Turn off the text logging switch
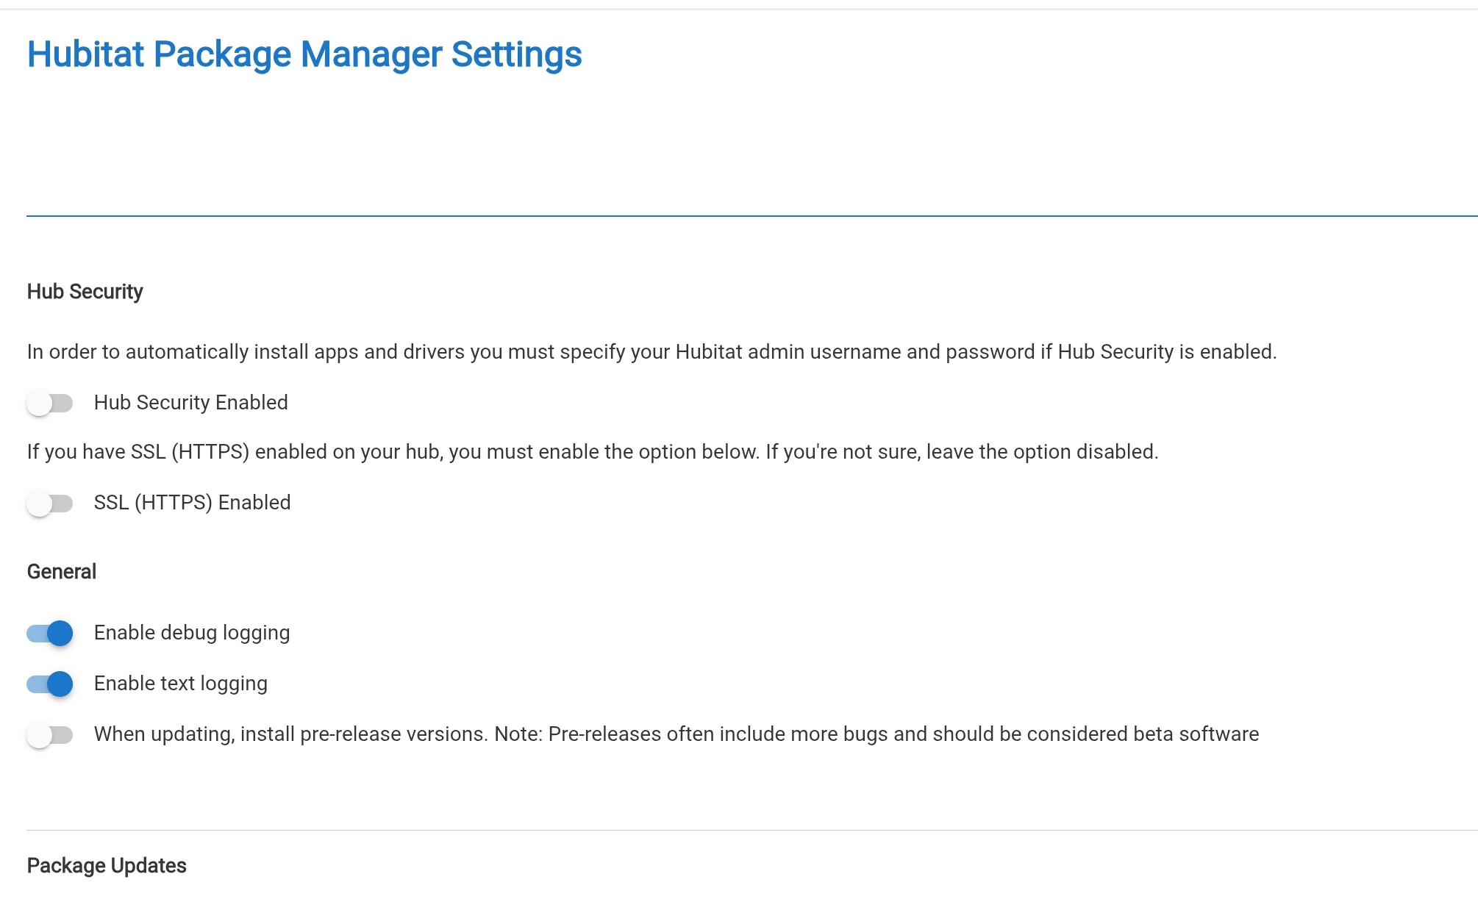The width and height of the screenshot is (1478, 910). coord(49,684)
